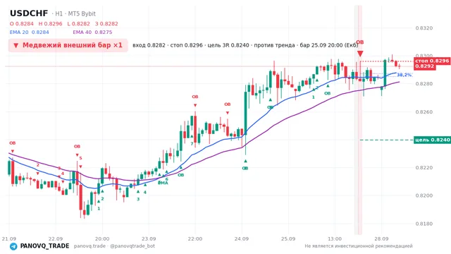Click the blue 38,2% retracement label
The width and height of the screenshot is (451, 254).
tap(404, 75)
